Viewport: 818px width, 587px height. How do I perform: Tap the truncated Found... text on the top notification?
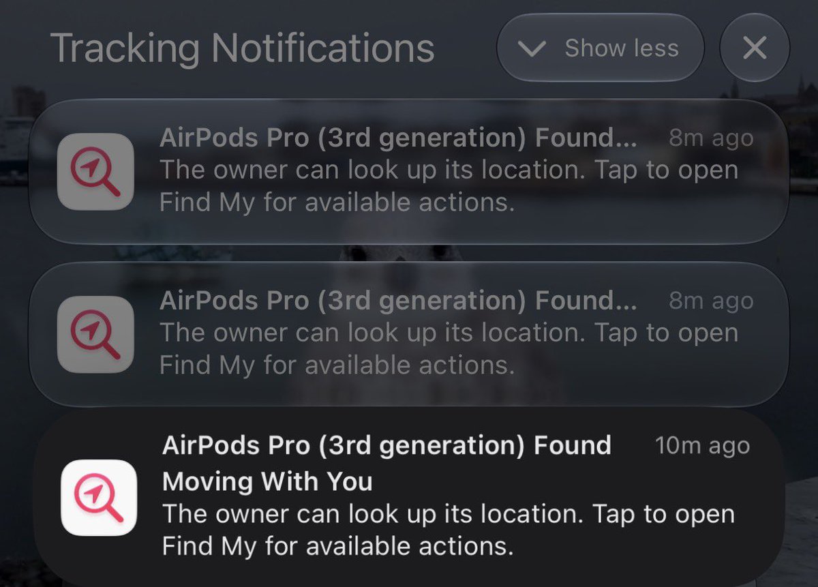(586, 138)
